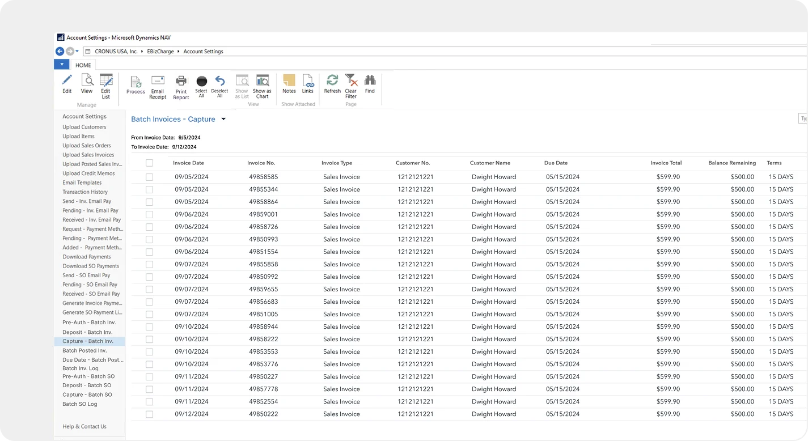808x441 pixels.
Task: Expand the Batch Invoices - Capture dropdown arrow
Action: click(x=223, y=119)
